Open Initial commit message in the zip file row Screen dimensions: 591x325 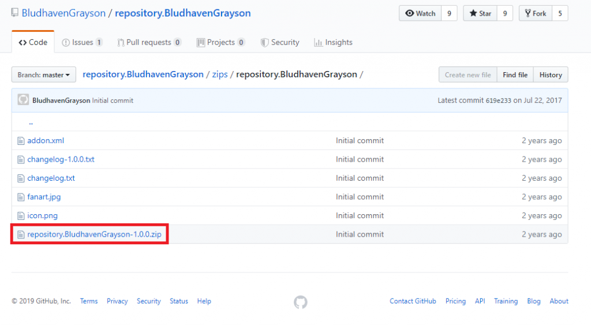360,234
